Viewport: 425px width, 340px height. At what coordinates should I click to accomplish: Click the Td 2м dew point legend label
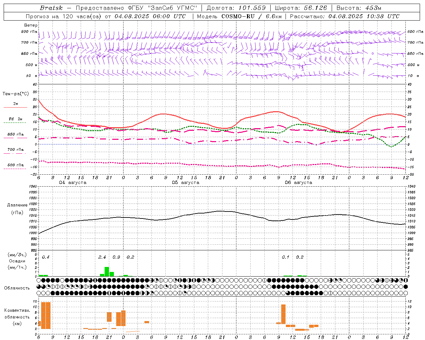click(16, 119)
